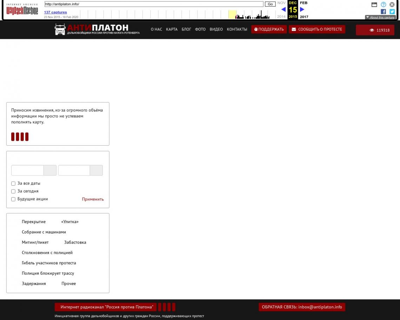Click the Antiplaton truck logo
This screenshot has width=400, height=320.
(x=60, y=29)
